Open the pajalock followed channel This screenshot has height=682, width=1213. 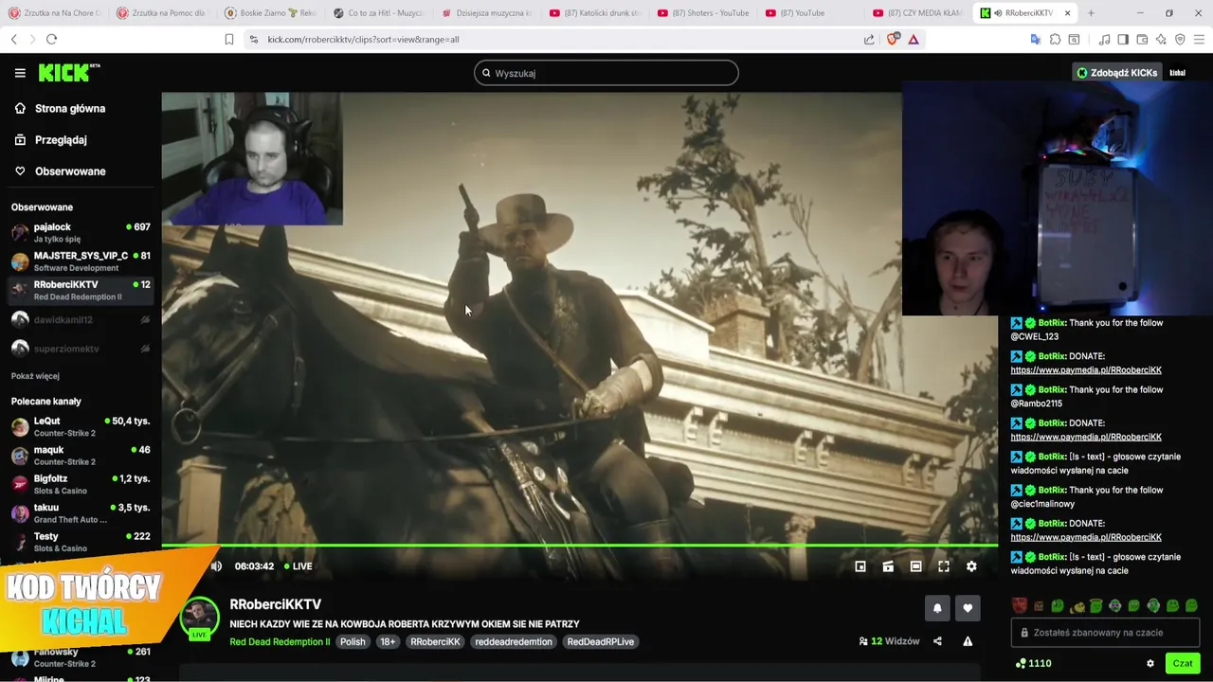(80, 233)
